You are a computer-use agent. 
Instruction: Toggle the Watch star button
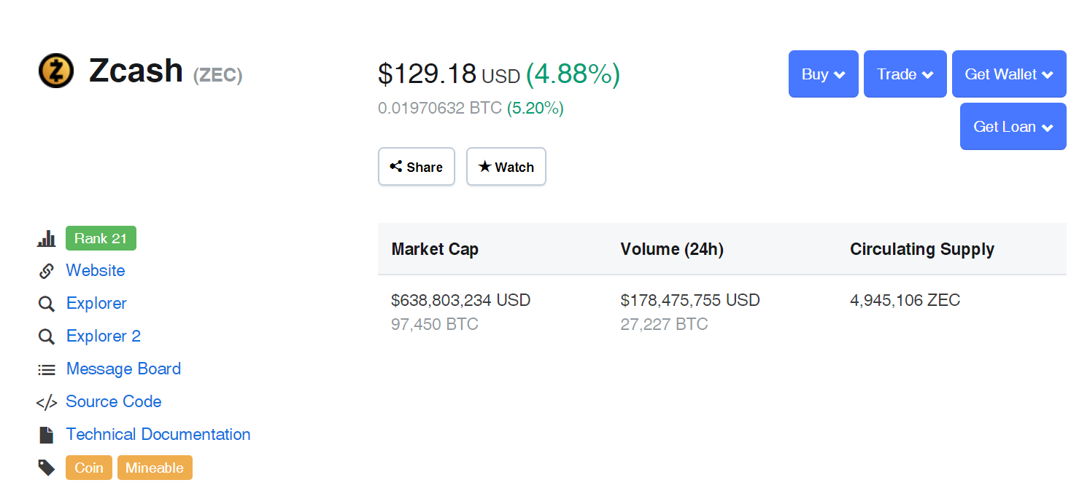tap(506, 167)
